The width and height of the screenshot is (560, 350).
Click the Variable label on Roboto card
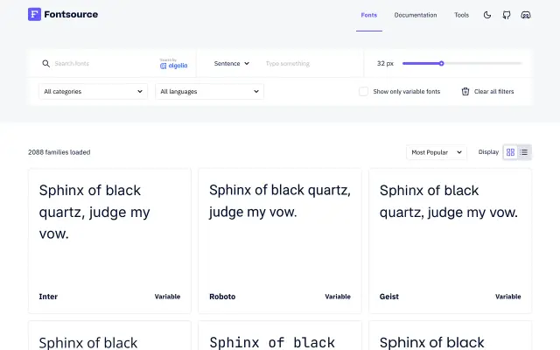[338, 297]
